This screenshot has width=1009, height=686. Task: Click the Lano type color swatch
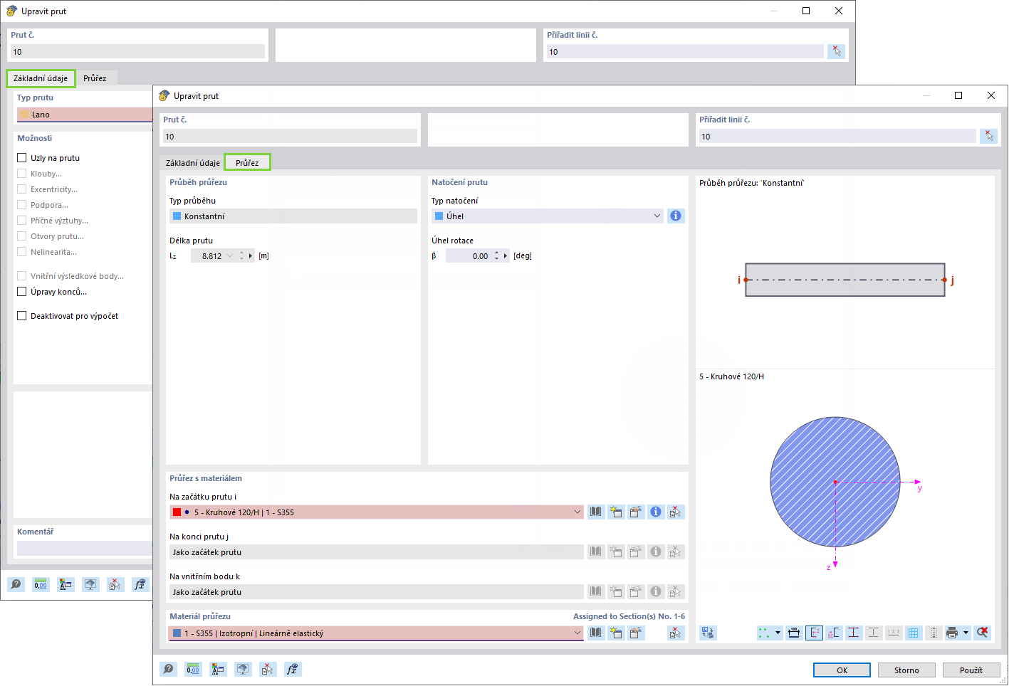coord(25,114)
